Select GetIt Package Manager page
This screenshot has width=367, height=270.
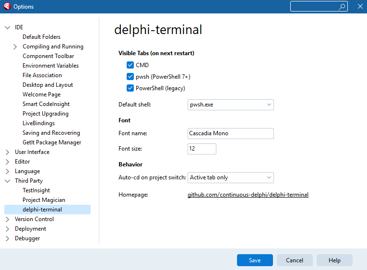52,142
